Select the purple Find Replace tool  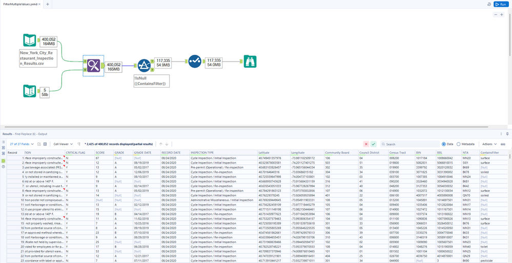(x=94, y=66)
